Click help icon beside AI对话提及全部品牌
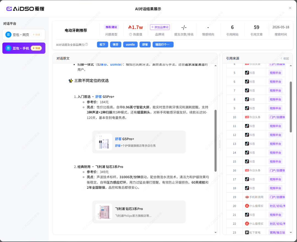This screenshot has height=242, width=297. pyautogui.click(x=87, y=45)
